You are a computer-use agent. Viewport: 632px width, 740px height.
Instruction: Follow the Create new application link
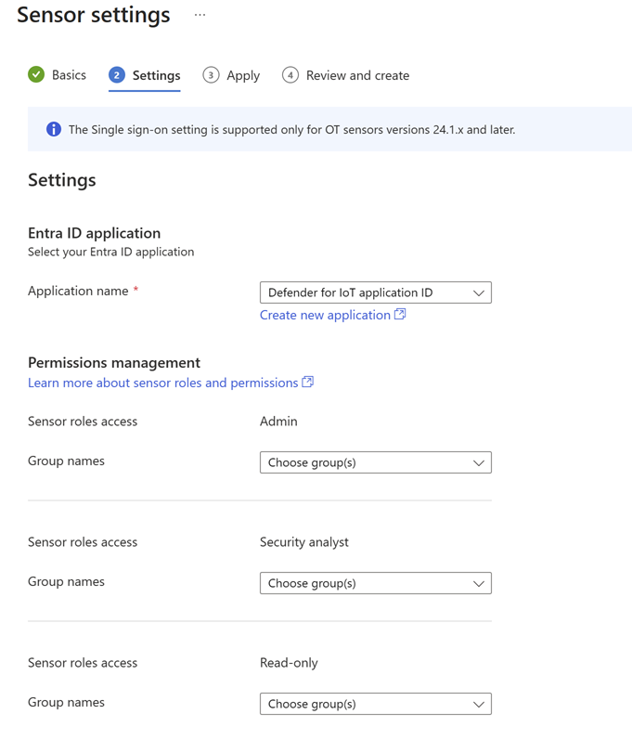(325, 315)
